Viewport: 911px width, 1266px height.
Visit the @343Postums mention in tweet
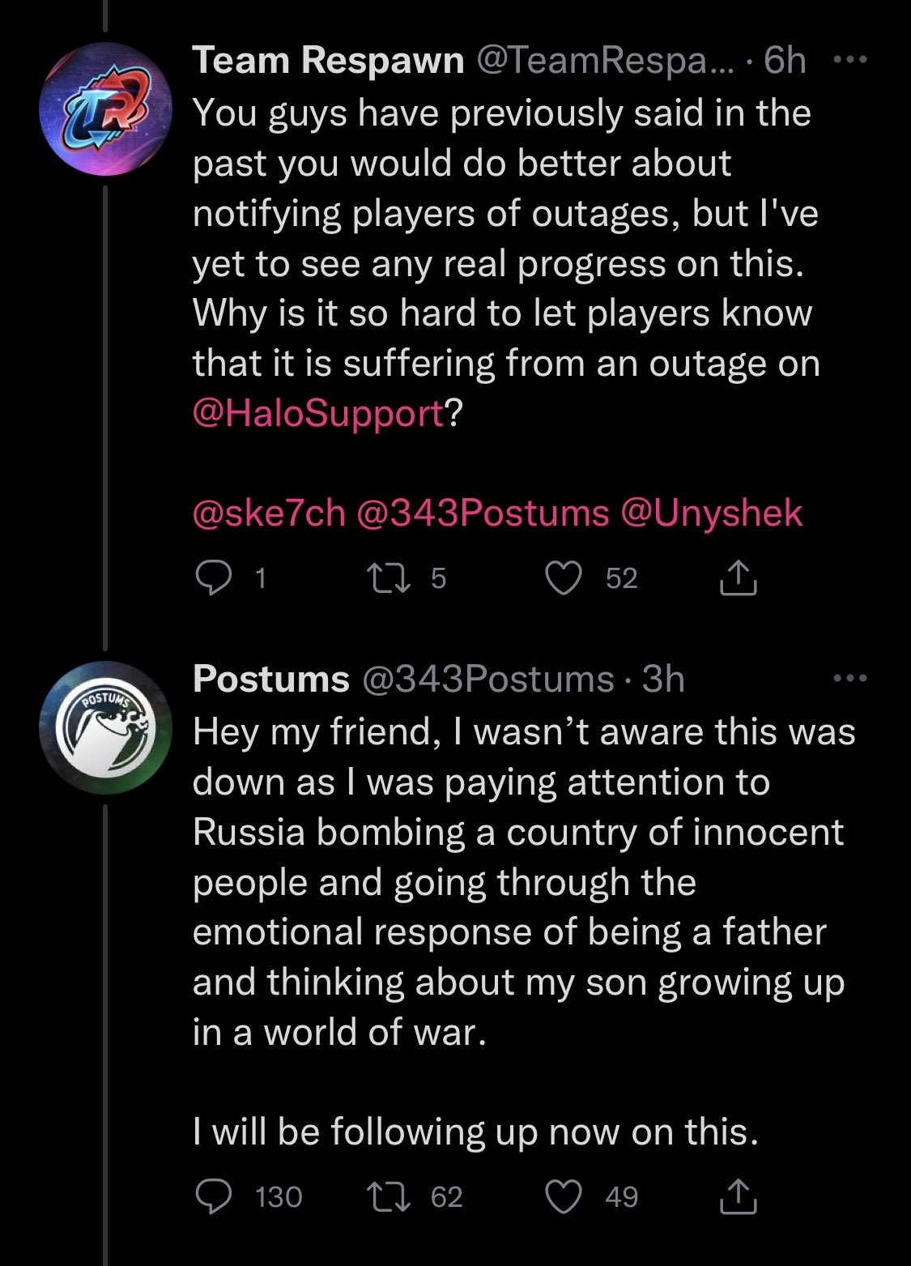pyautogui.click(x=483, y=514)
